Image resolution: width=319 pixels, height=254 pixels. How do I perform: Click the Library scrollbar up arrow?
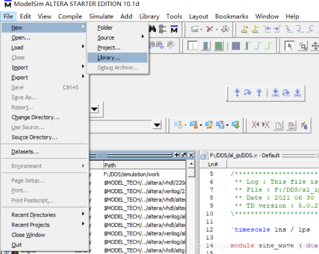[x=191, y=164]
